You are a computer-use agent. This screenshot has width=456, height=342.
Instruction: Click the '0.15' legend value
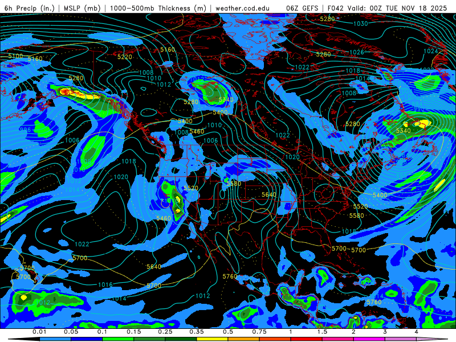pos(134,332)
